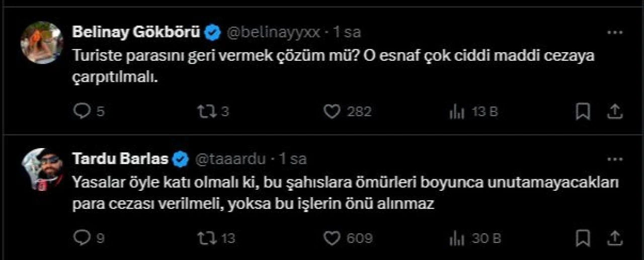Screen dimensions: 644x260
Task: Bookmark Belinay Gökbörü's tweet
Action: tap(583, 111)
